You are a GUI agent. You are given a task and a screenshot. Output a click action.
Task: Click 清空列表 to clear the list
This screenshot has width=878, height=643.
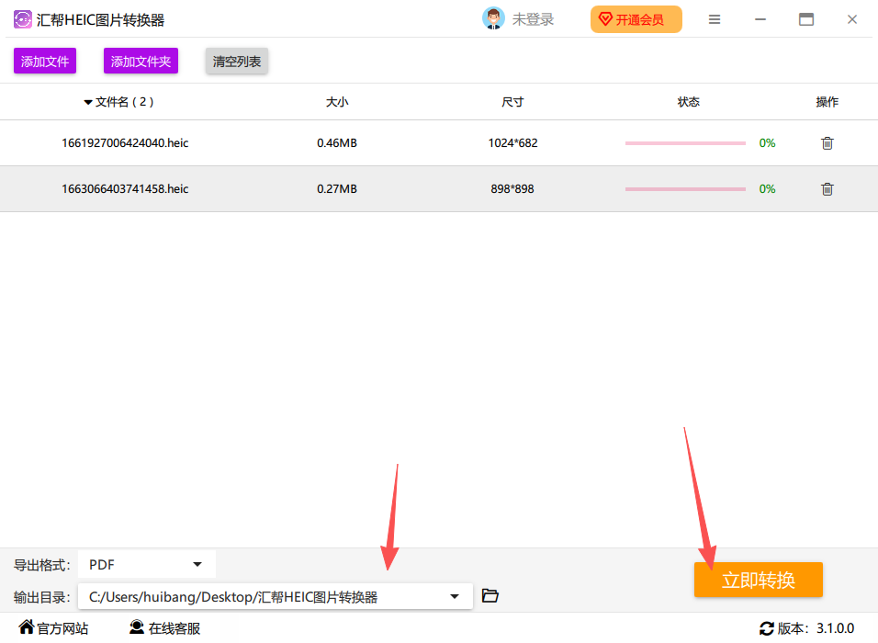(236, 61)
